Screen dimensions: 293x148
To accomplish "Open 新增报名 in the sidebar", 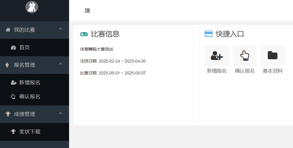I will coord(30,82).
